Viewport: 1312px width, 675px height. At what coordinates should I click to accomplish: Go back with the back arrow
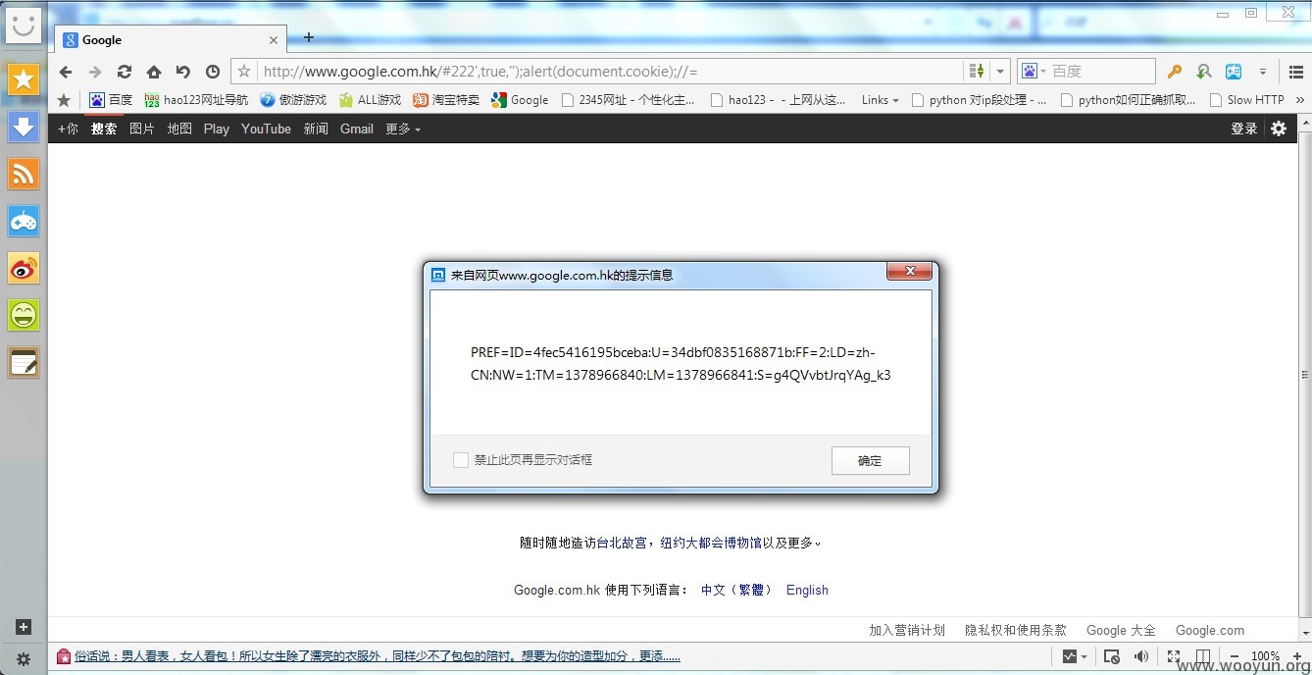click(66, 72)
